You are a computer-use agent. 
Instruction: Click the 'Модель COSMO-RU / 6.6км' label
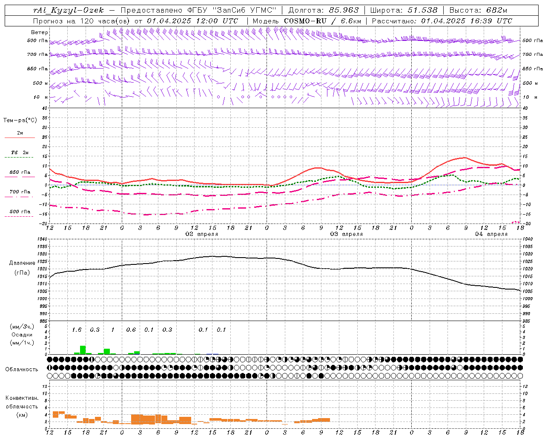click(307, 21)
